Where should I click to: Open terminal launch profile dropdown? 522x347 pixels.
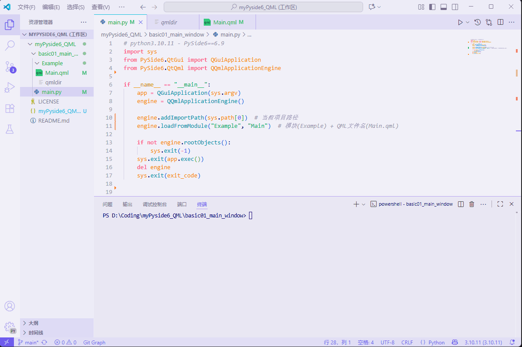coord(364,204)
